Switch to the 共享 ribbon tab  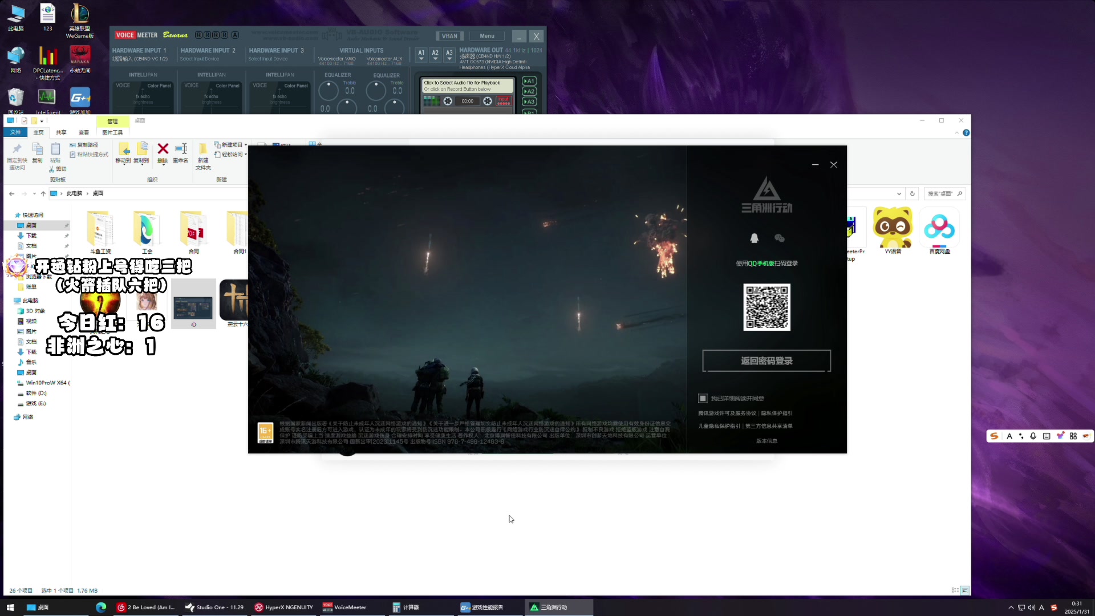click(x=61, y=132)
